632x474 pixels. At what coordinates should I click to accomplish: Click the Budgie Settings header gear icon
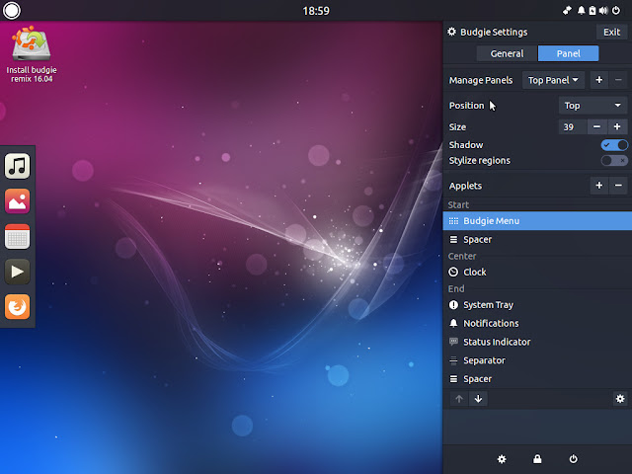(452, 32)
